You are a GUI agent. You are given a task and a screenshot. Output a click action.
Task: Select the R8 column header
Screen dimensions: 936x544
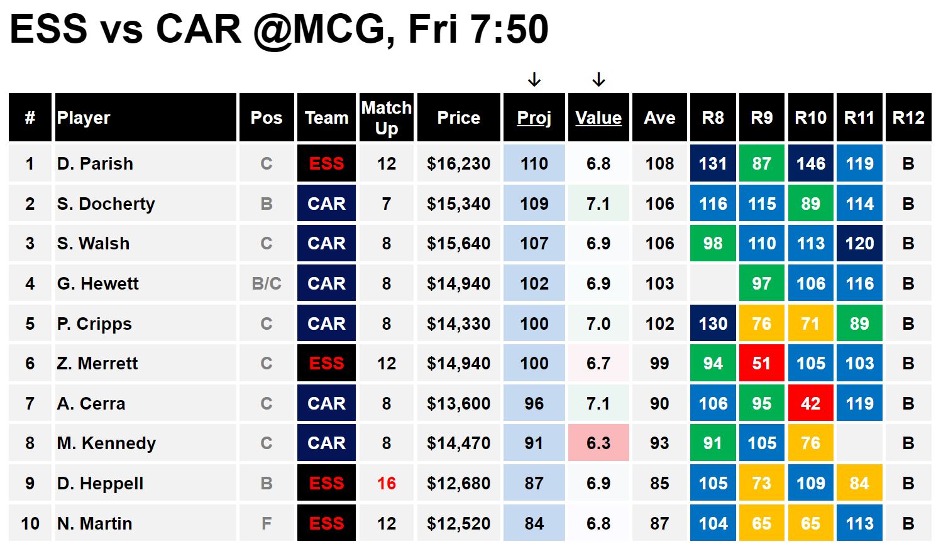(x=713, y=117)
